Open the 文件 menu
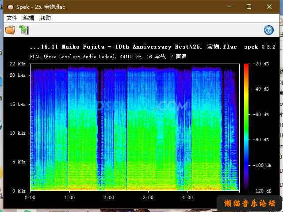The image size is (283, 212). pyautogui.click(x=12, y=18)
